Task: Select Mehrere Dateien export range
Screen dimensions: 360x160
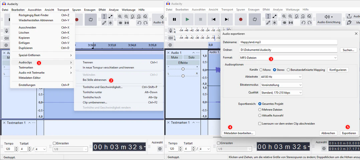Action: pos(260,110)
